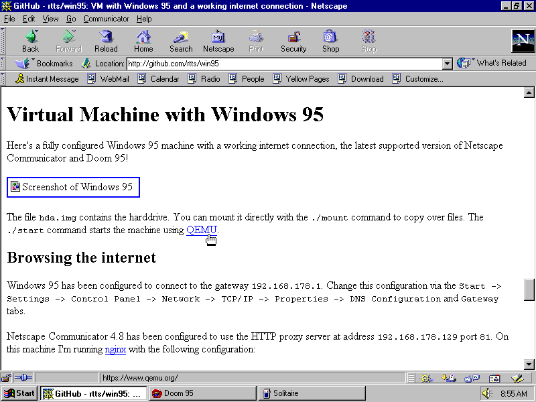Click the status bar URL https://www.qemu.org/
Image resolution: width=536 pixels, height=402 pixels.
coord(140,378)
